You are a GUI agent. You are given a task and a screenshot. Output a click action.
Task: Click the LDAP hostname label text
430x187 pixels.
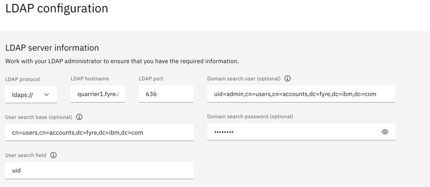[x=90, y=79]
